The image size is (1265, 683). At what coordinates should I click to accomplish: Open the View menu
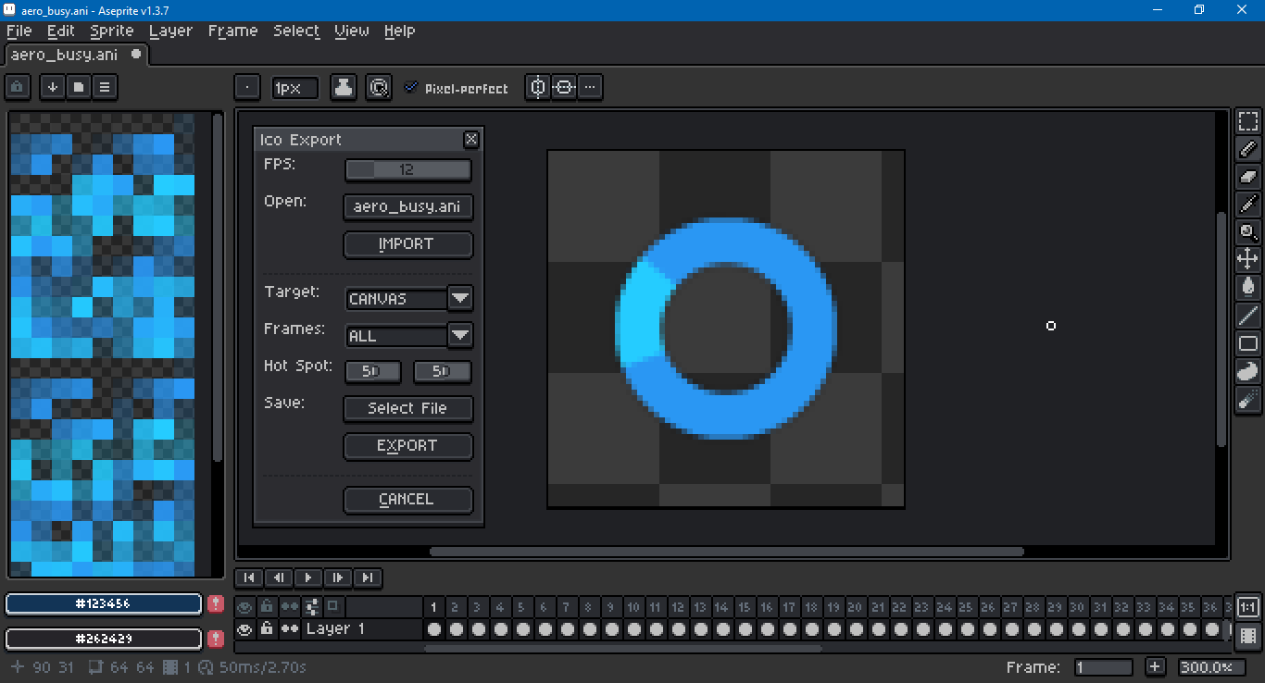click(352, 31)
